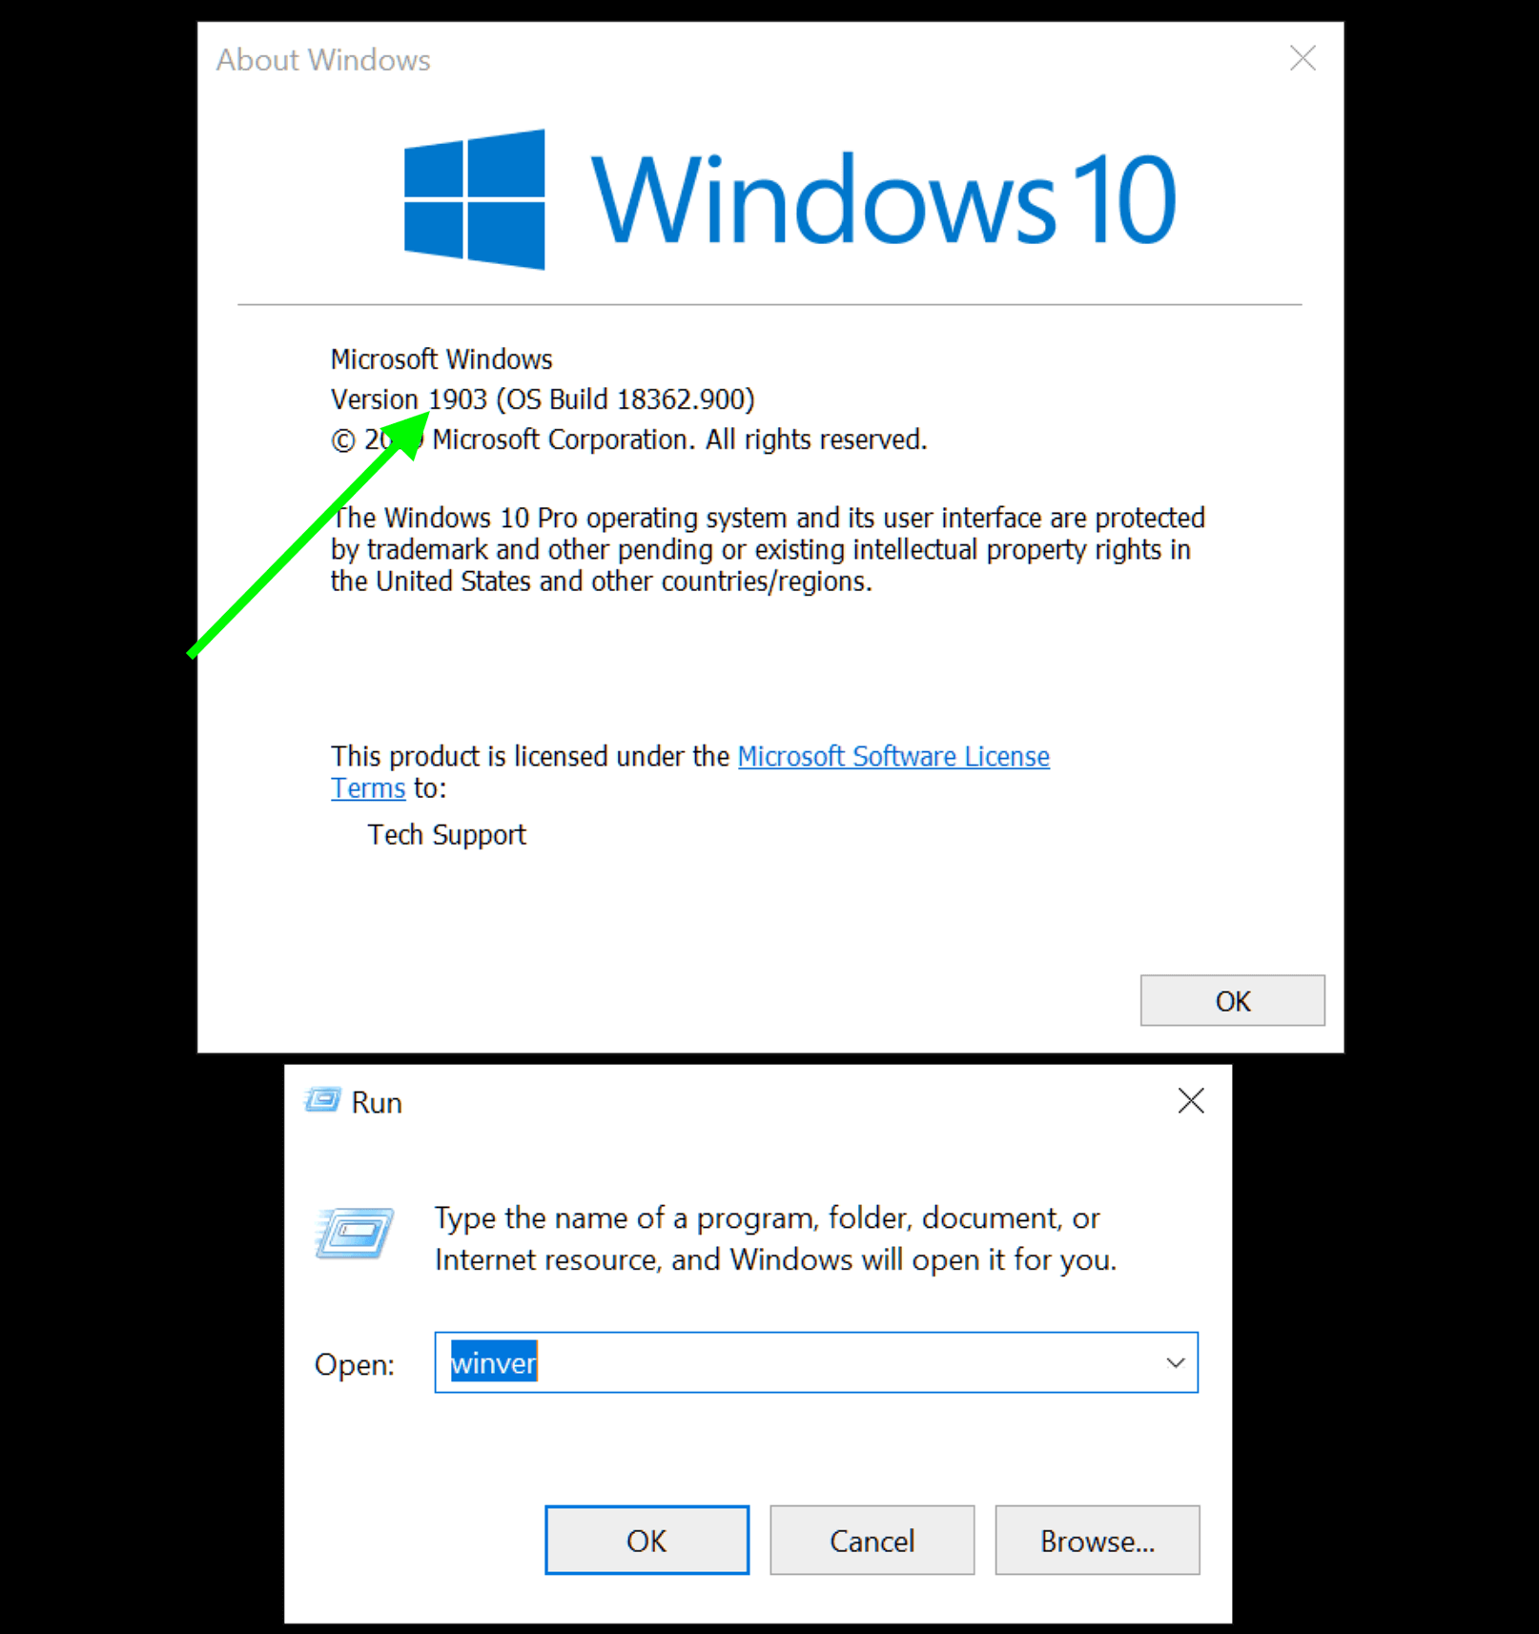Click the Version 1903 build text
The width and height of the screenshot is (1539, 1634).
tap(543, 399)
